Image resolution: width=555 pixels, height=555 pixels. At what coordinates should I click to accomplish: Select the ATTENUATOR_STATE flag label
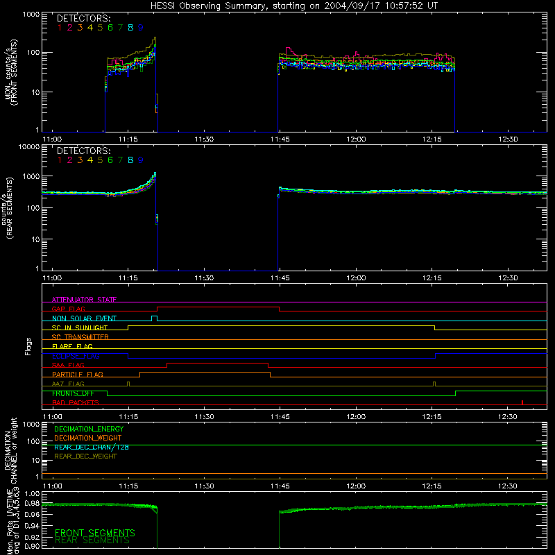84,300
